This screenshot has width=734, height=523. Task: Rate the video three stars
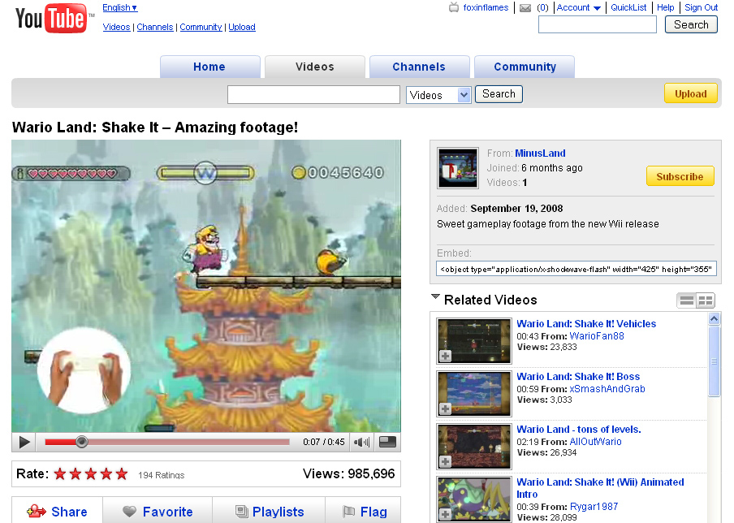coord(91,474)
